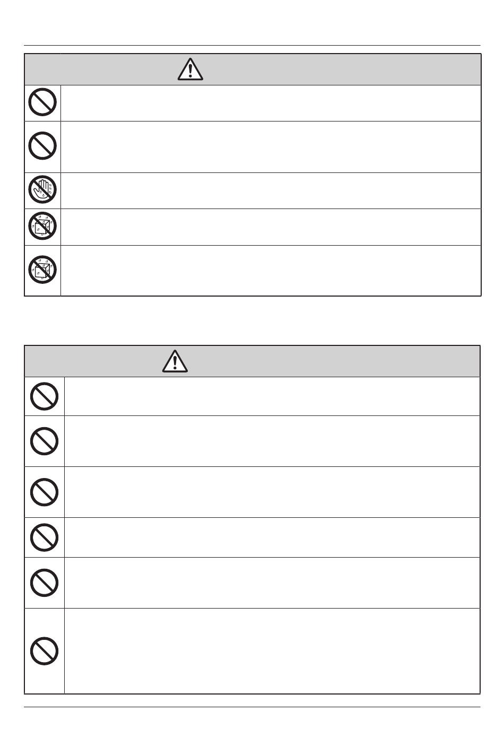Click the tall empty cell in the lower table's last row
The image size is (504, 729).
click(272, 650)
